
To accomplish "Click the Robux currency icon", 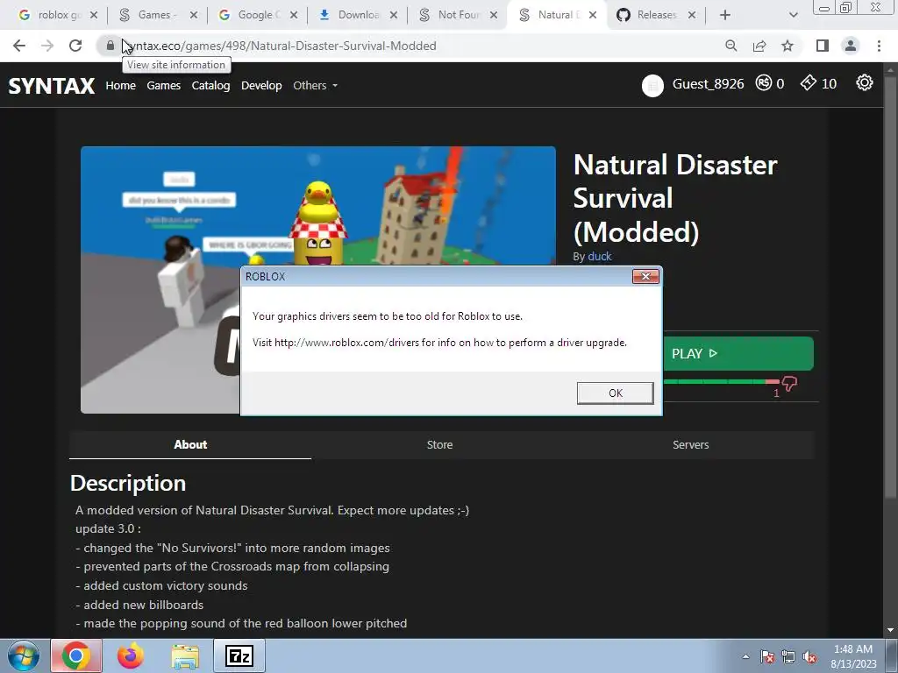I will (x=764, y=83).
